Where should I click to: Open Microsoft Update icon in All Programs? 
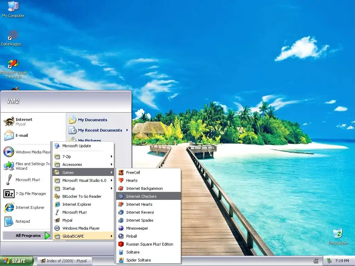[57, 146]
